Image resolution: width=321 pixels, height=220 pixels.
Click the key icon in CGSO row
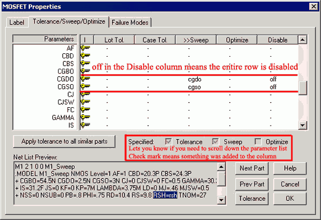tap(86, 86)
